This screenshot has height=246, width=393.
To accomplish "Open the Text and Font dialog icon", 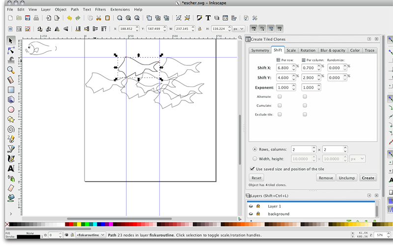I will (x=208, y=18).
